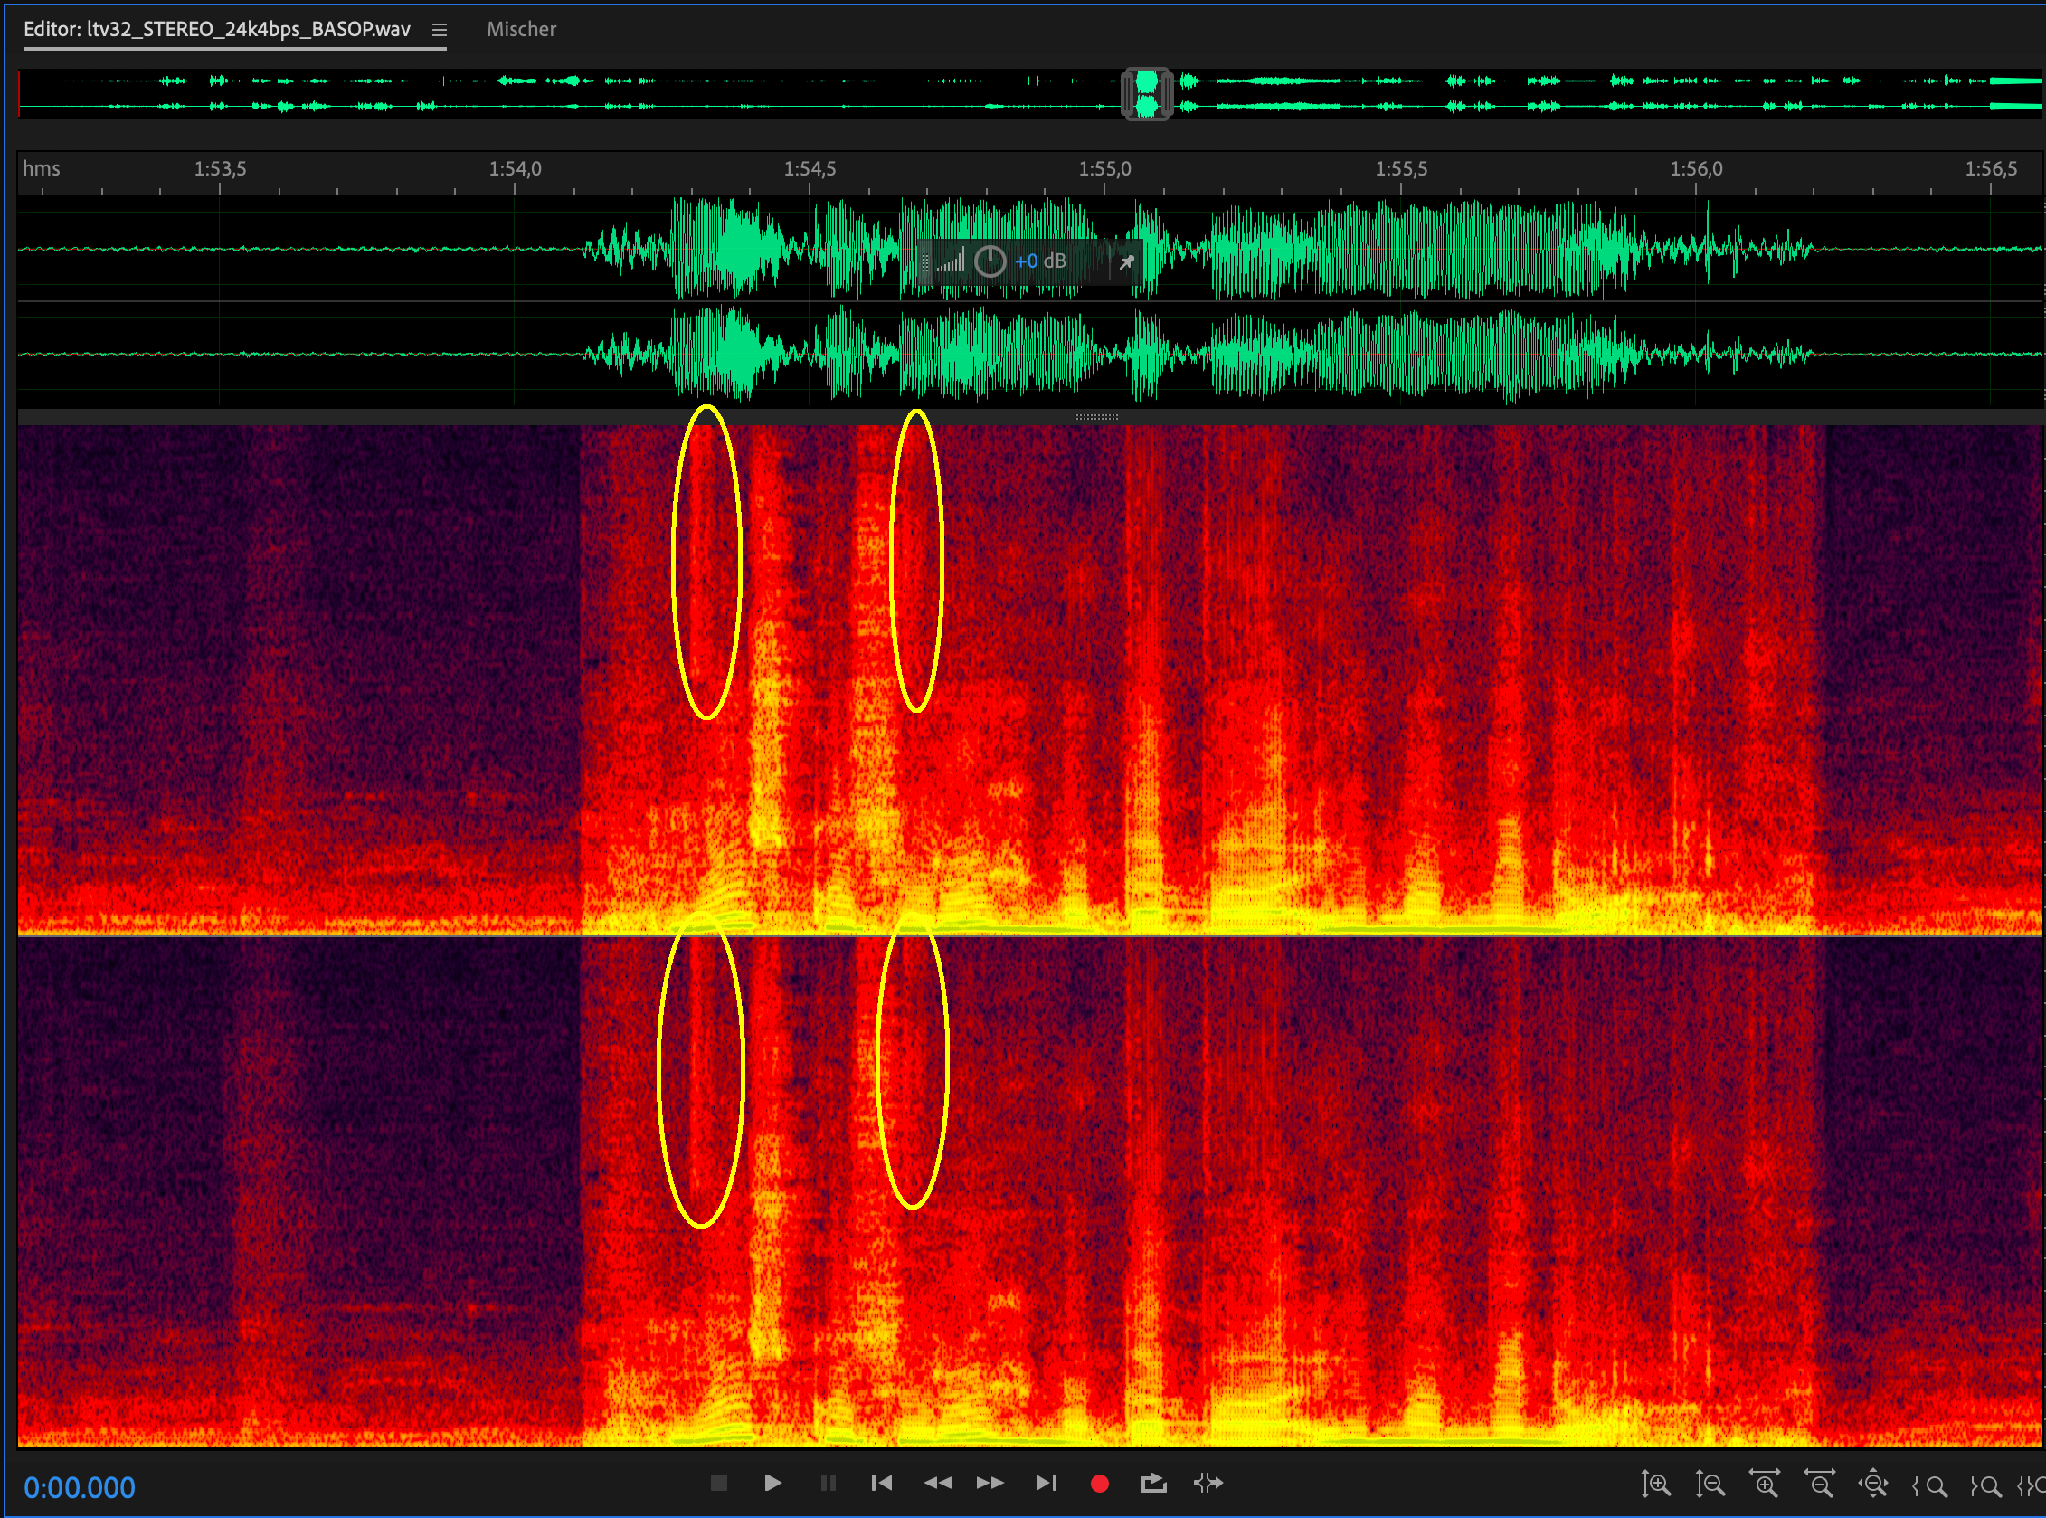
Task: Zoom out amplitude icon
Action: click(x=1710, y=1484)
